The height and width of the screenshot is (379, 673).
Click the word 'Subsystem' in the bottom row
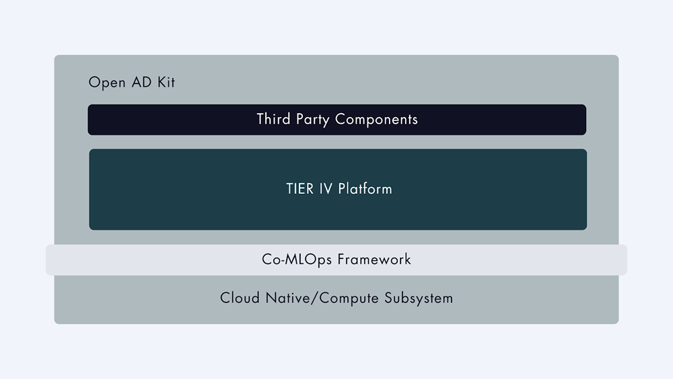[x=419, y=298]
